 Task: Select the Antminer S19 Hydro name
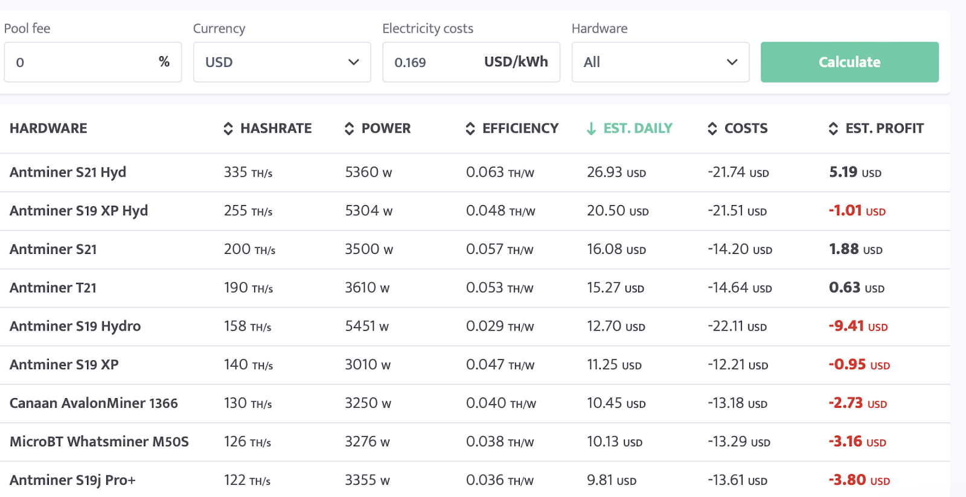click(x=75, y=326)
